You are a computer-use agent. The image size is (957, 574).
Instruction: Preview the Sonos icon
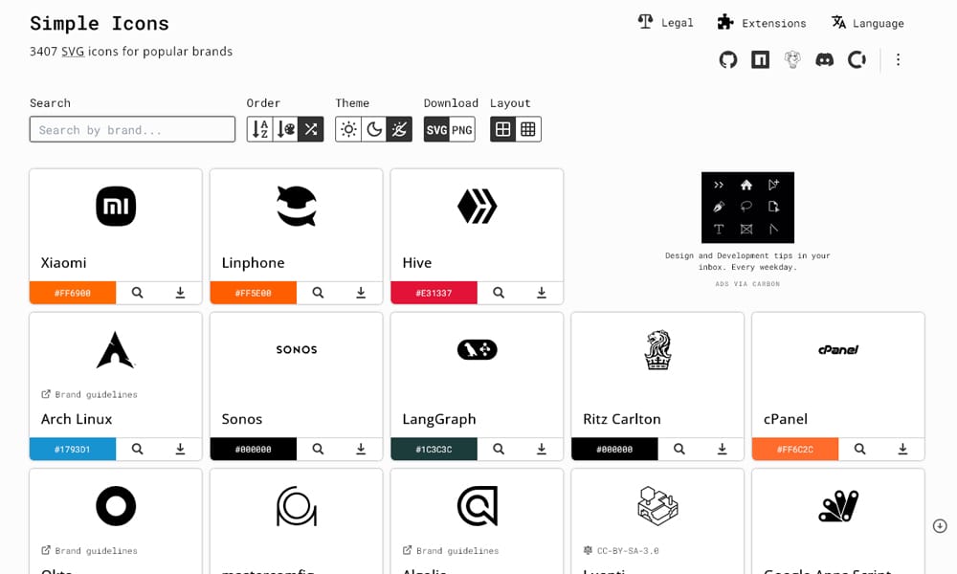(x=318, y=449)
